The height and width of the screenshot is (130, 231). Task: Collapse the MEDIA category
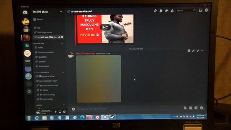point(39,105)
